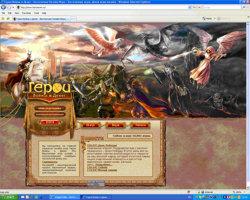Click the red ВОЙТИ login button
250x200 pixels.
[50, 122]
